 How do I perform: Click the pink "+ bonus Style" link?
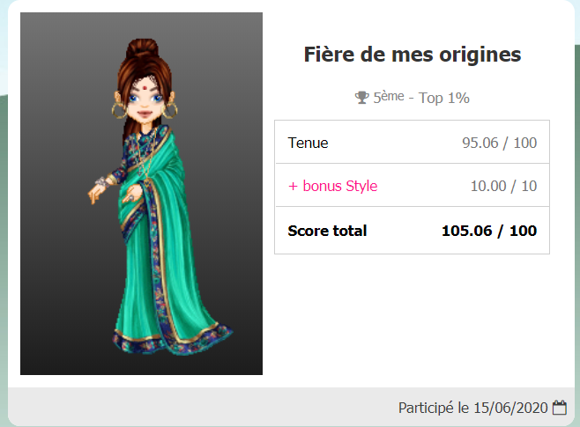(x=332, y=186)
